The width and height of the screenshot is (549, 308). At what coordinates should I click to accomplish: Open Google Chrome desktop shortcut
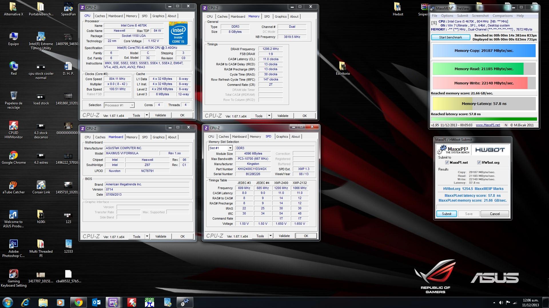click(13, 157)
